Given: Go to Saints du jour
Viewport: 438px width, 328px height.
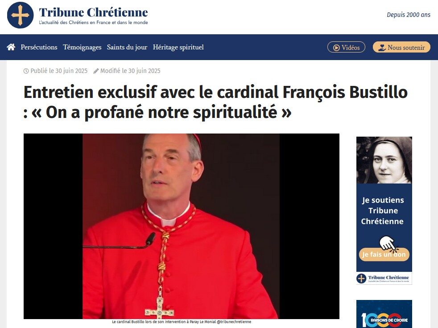Looking at the screenshot, I should (127, 47).
